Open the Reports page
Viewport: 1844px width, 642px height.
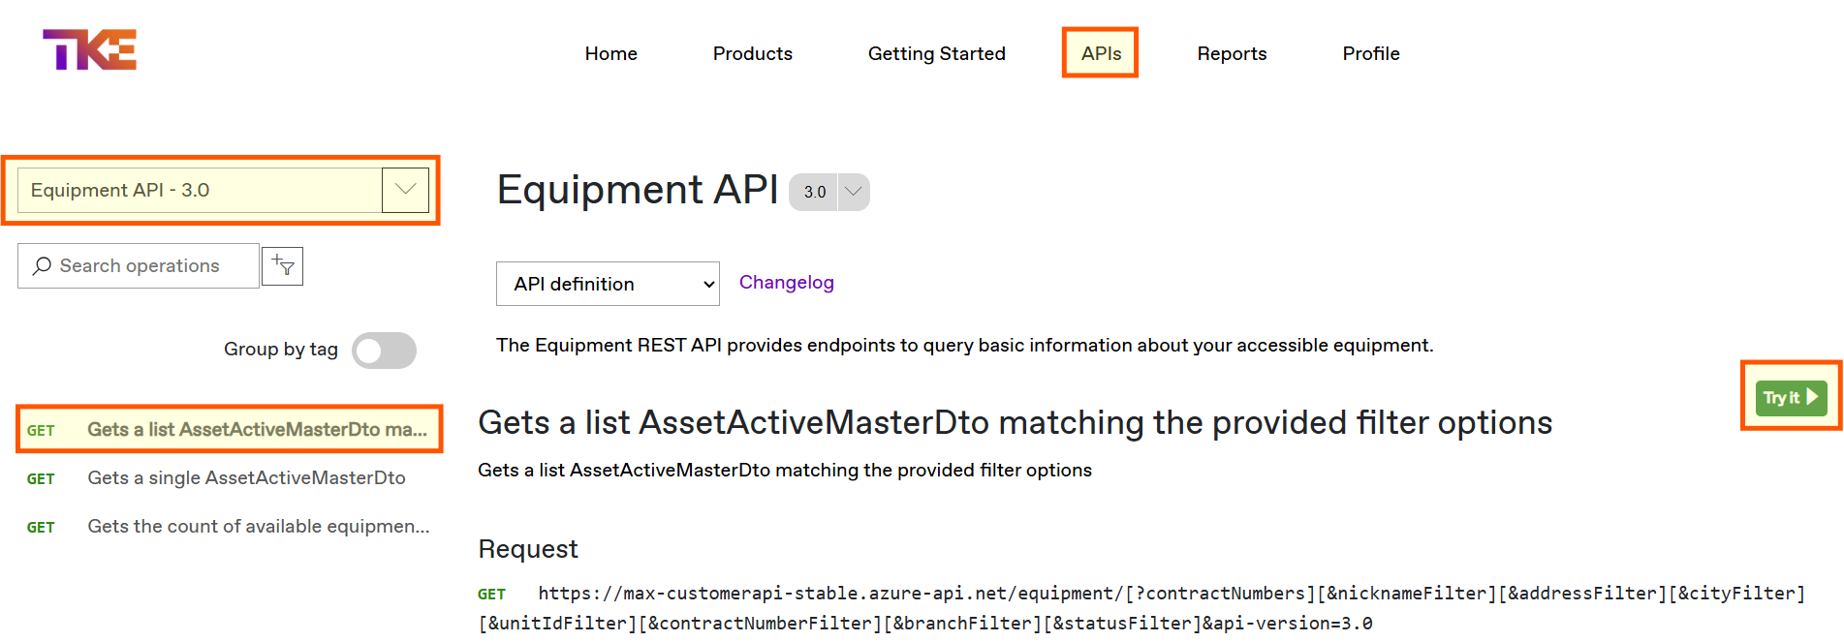(1232, 54)
